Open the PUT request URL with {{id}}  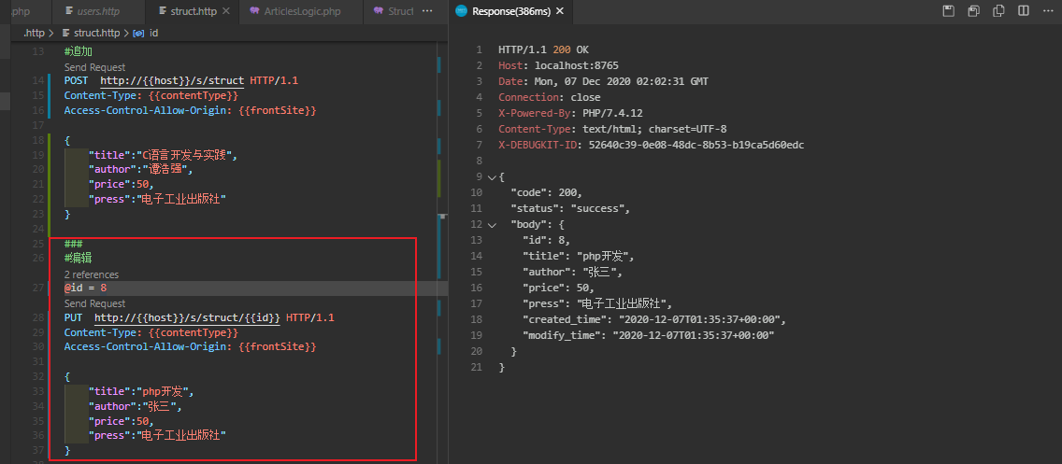[187, 317]
